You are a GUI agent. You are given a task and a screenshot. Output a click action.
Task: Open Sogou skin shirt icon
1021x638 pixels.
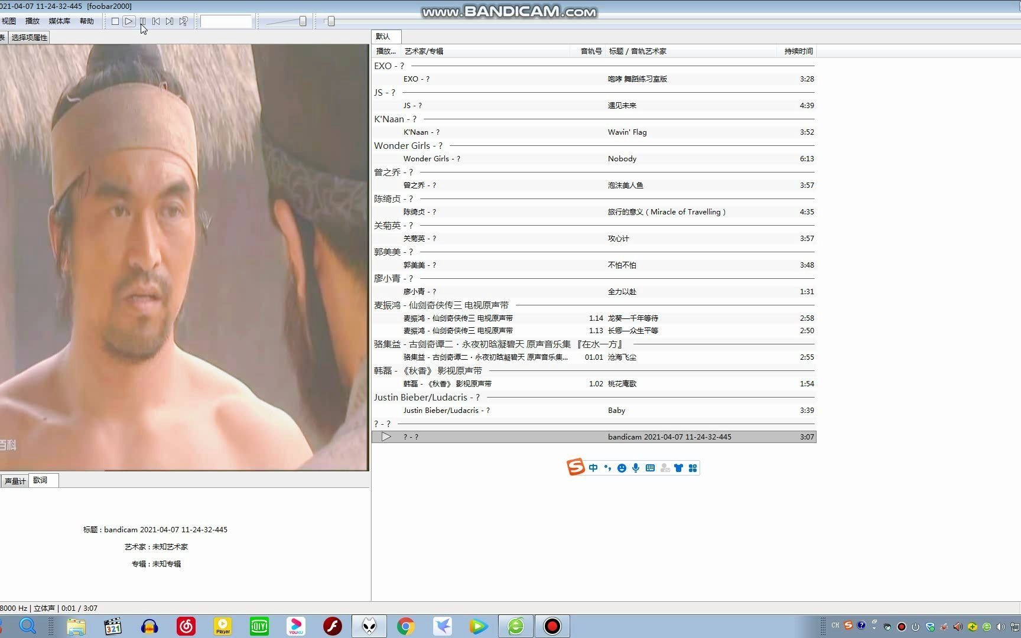click(x=678, y=468)
